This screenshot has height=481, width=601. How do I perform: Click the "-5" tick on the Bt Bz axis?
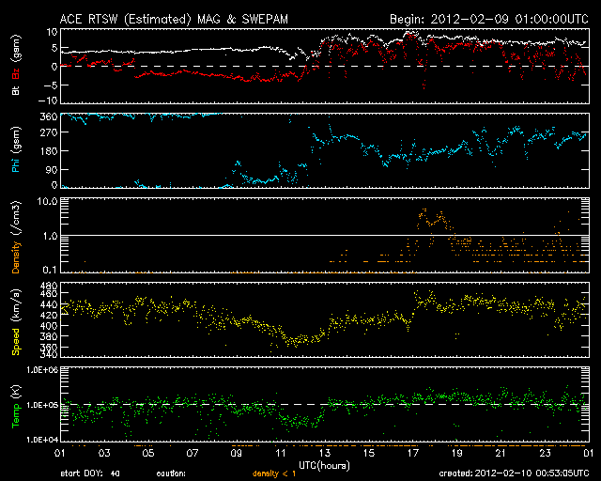click(x=50, y=85)
